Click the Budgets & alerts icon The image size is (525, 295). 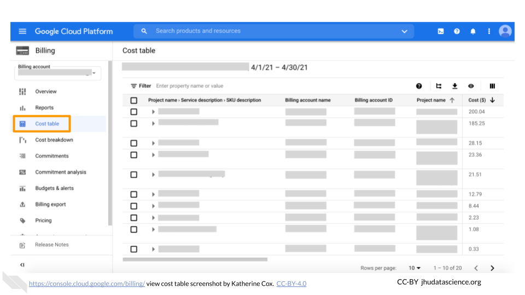[x=22, y=188]
